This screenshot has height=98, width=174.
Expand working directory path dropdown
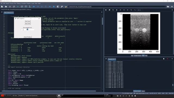[x=165, y=7]
